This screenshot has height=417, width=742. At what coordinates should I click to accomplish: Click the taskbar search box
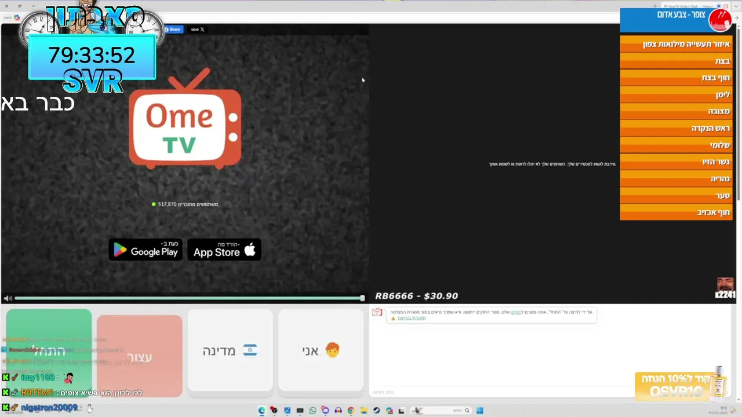tap(441, 411)
